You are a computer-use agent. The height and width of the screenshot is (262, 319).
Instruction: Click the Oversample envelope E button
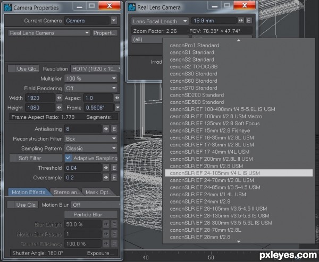tap(114, 178)
